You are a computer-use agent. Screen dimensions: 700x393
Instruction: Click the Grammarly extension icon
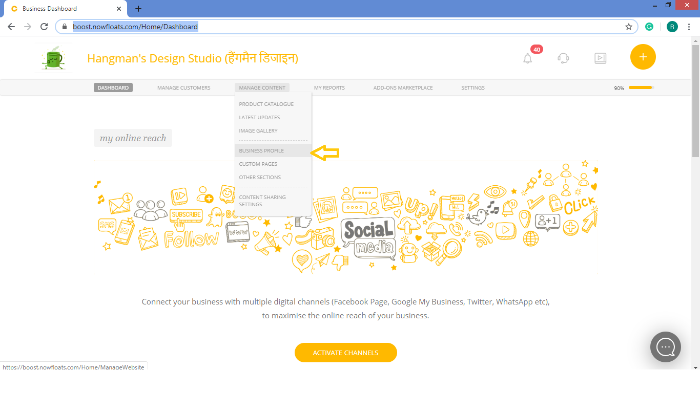tap(649, 27)
